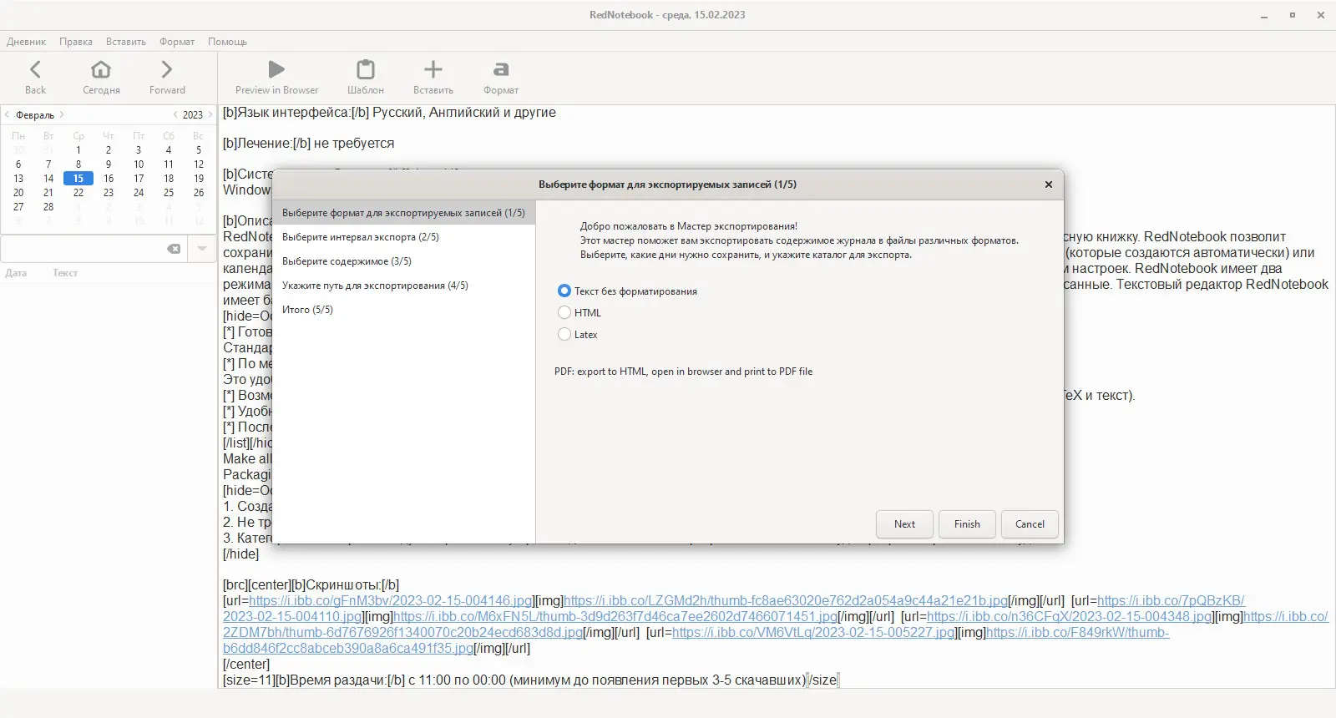
Task: Select day 28 in the calendar
Action: click(x=48, y=206)
